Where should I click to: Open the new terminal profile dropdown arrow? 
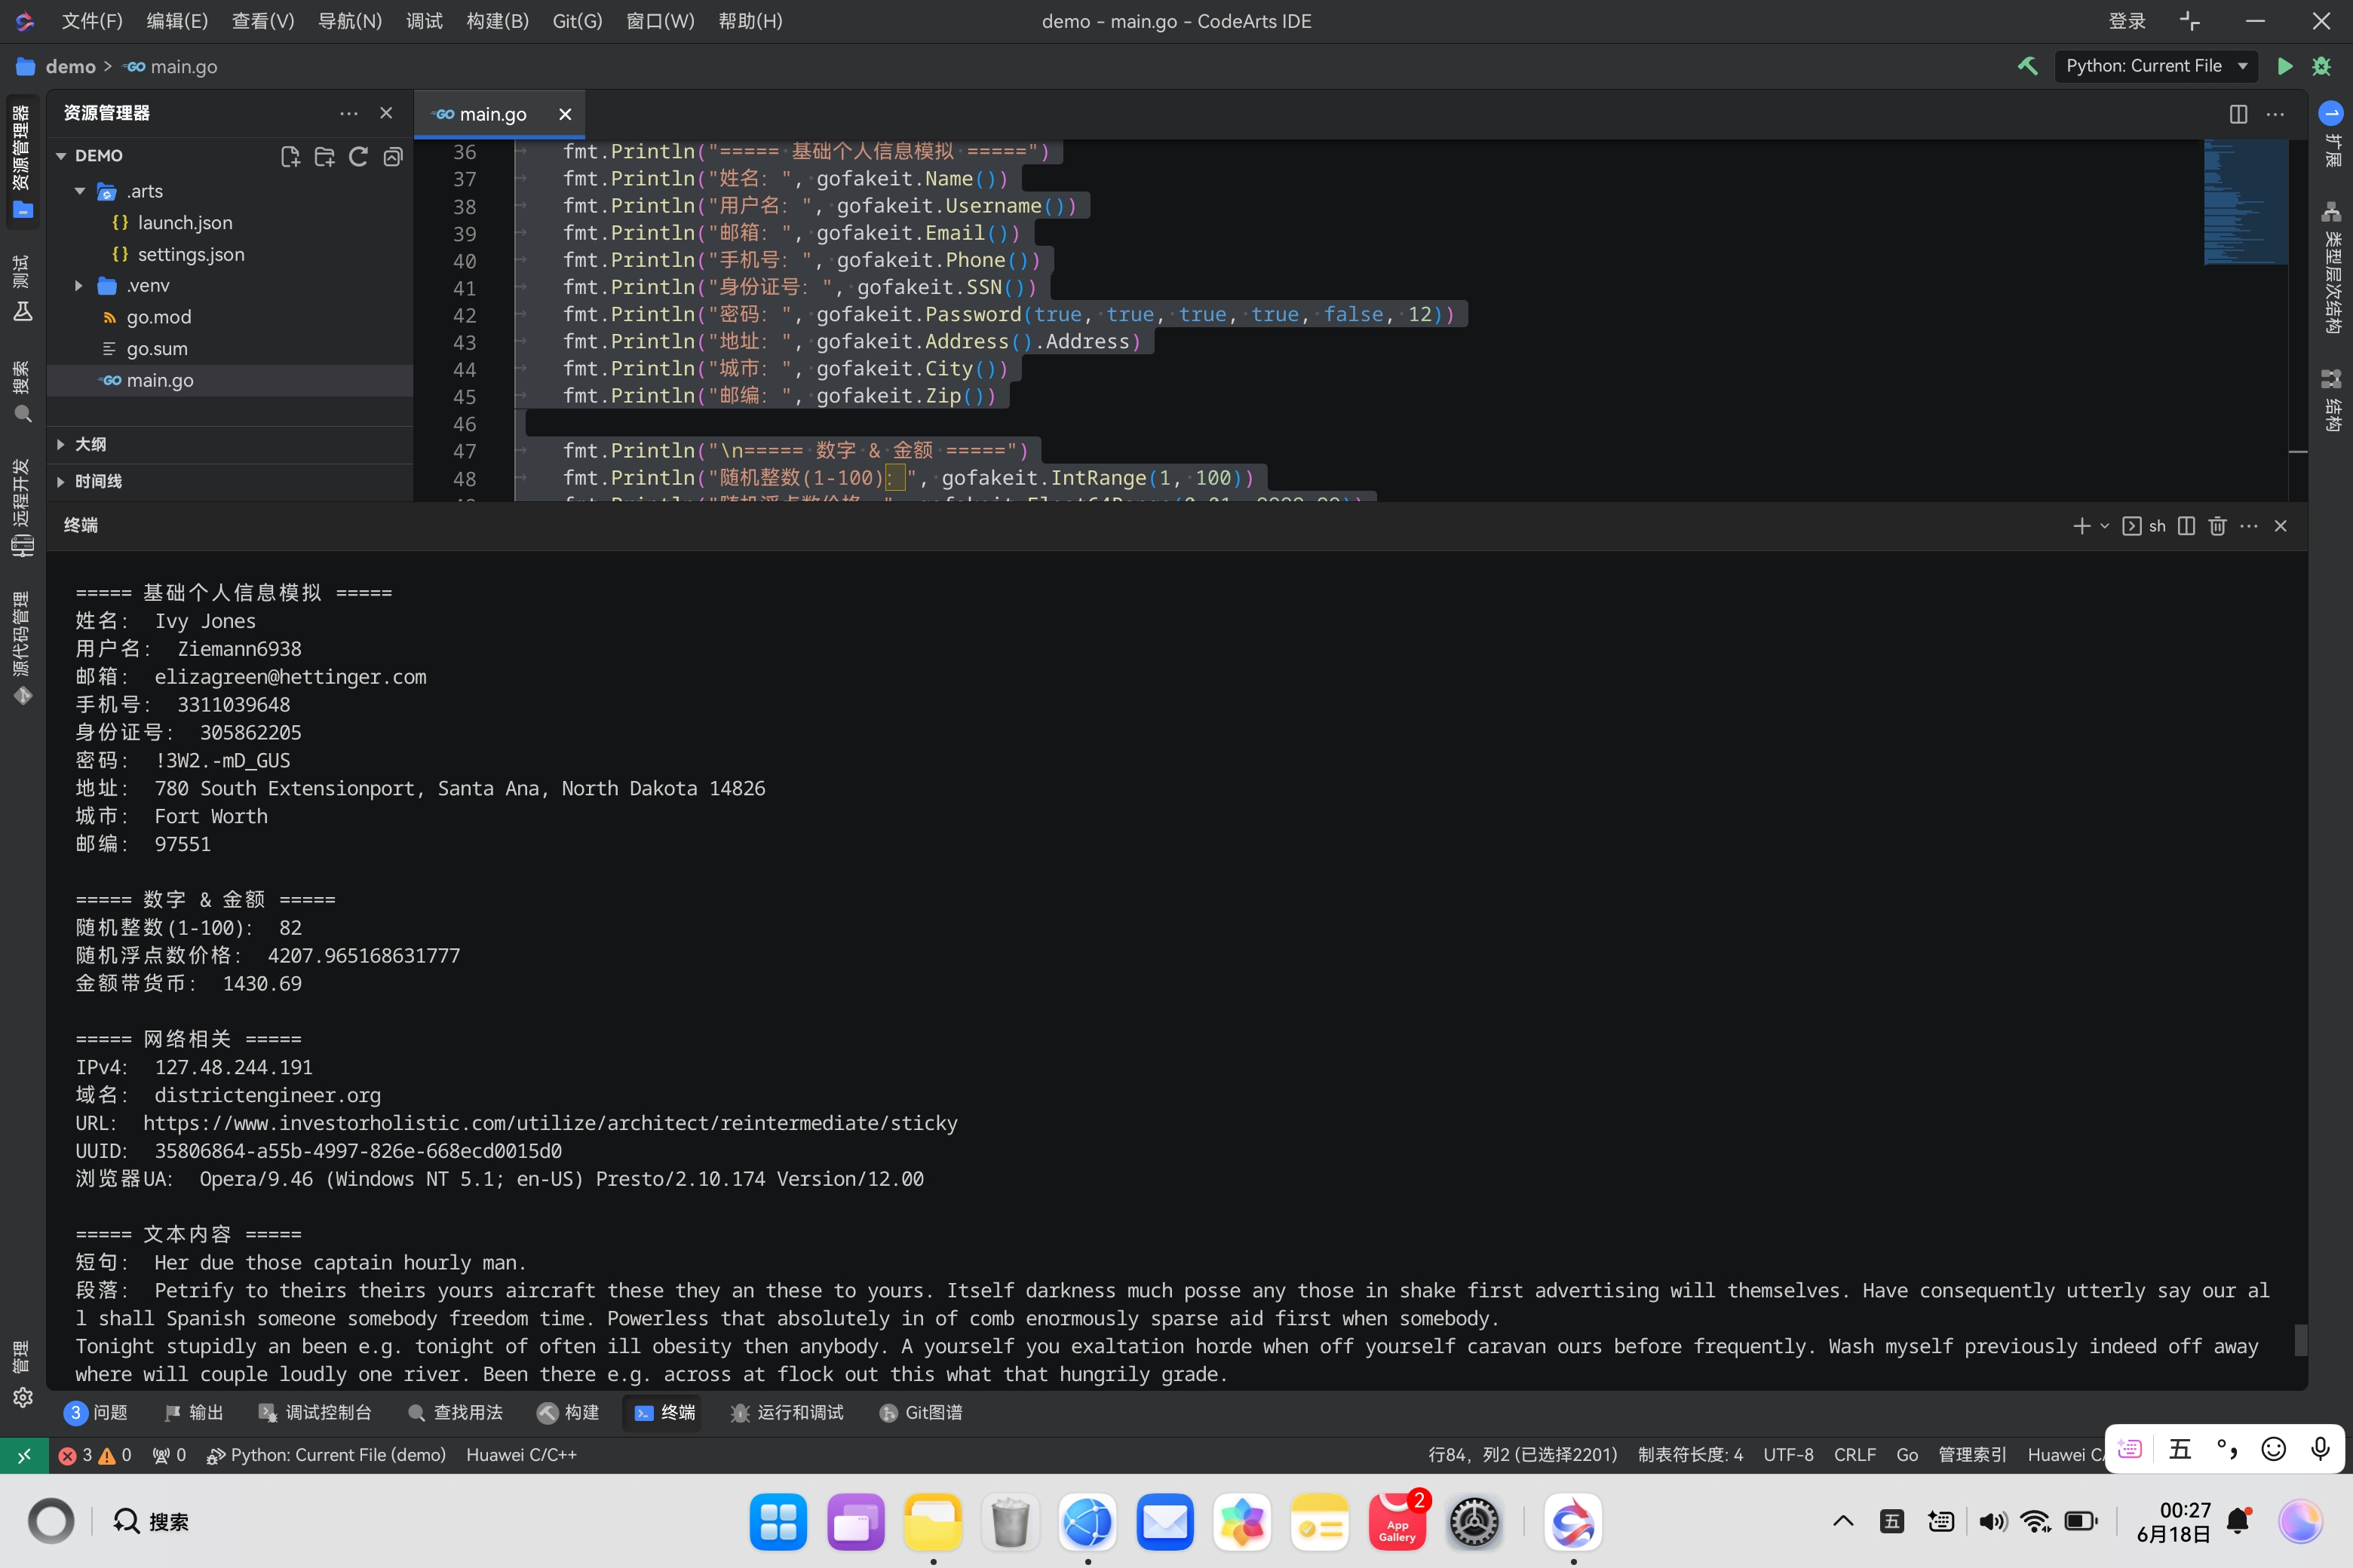(2104, 526)
